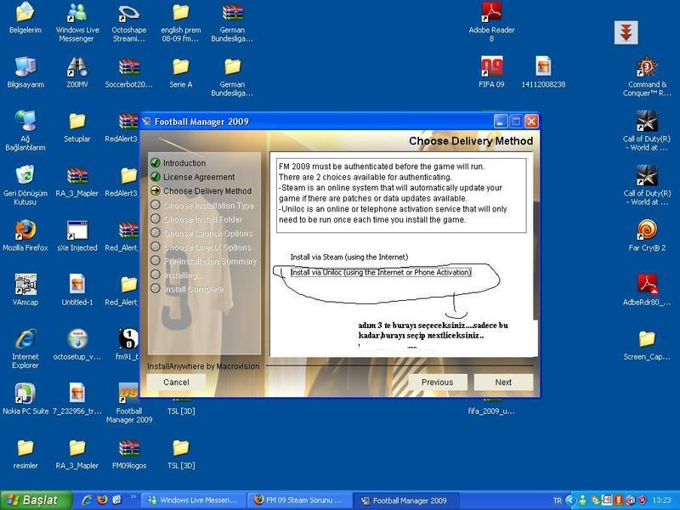
Task: Select Far Cry 2 desktop shortcut
Action: click(647, 236)
